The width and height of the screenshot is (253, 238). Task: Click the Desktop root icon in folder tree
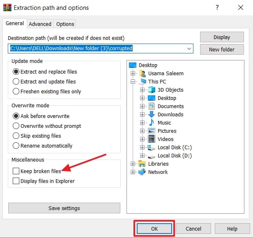pos(133,65)
